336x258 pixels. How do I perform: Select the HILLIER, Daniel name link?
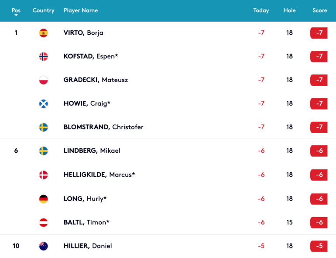click(x=88, y=246)
